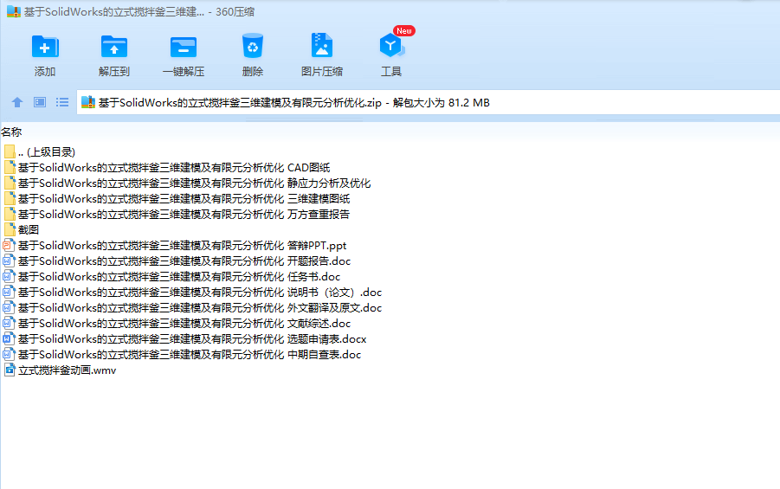This screenshot has width=780, height=489.
Task: Click the PowerPoint icon of 答辩PPT.ppt
Action: tap(9, 245)
